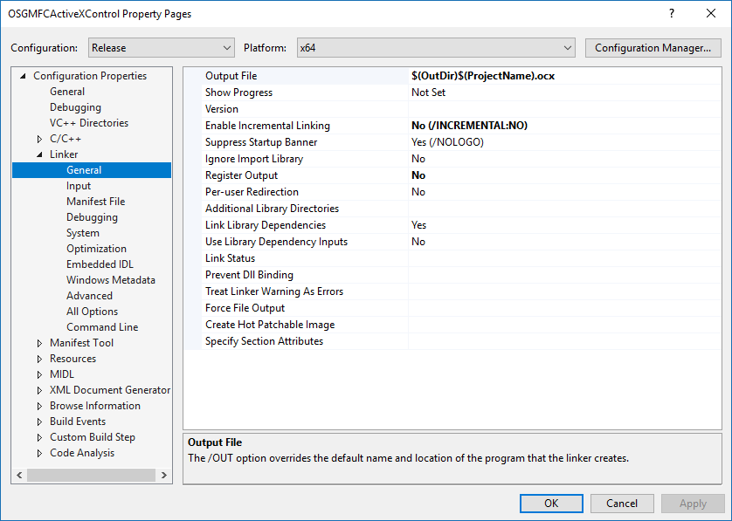Click the Additional Library Directories row
Screen dimensions: 732x521
(272, 209)
